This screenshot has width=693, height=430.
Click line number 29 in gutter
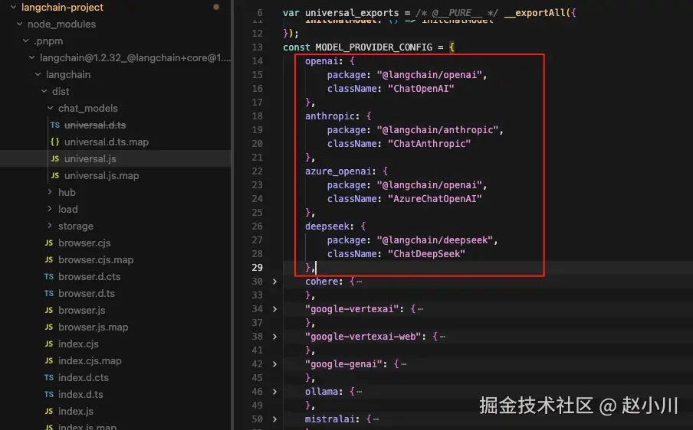pyautogui.click(x=258, y=268)
